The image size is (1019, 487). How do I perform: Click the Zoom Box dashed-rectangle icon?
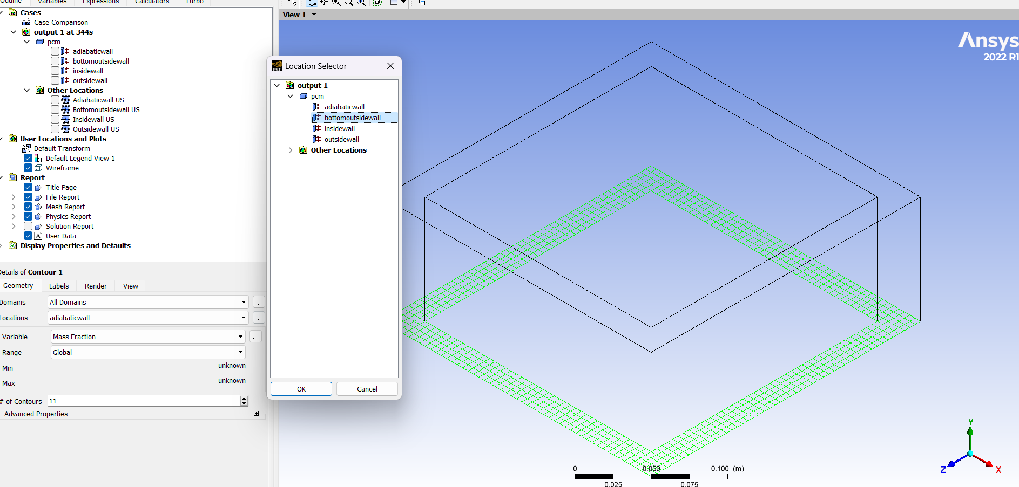click(377, 3)
